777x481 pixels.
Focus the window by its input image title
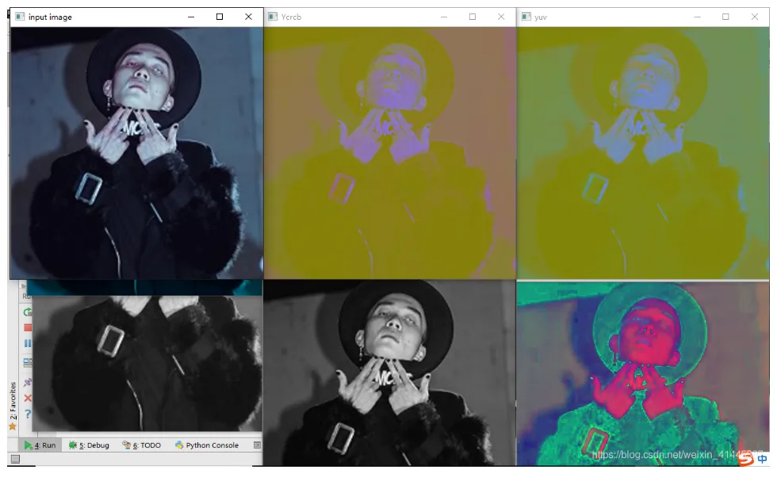click(50, 17)
